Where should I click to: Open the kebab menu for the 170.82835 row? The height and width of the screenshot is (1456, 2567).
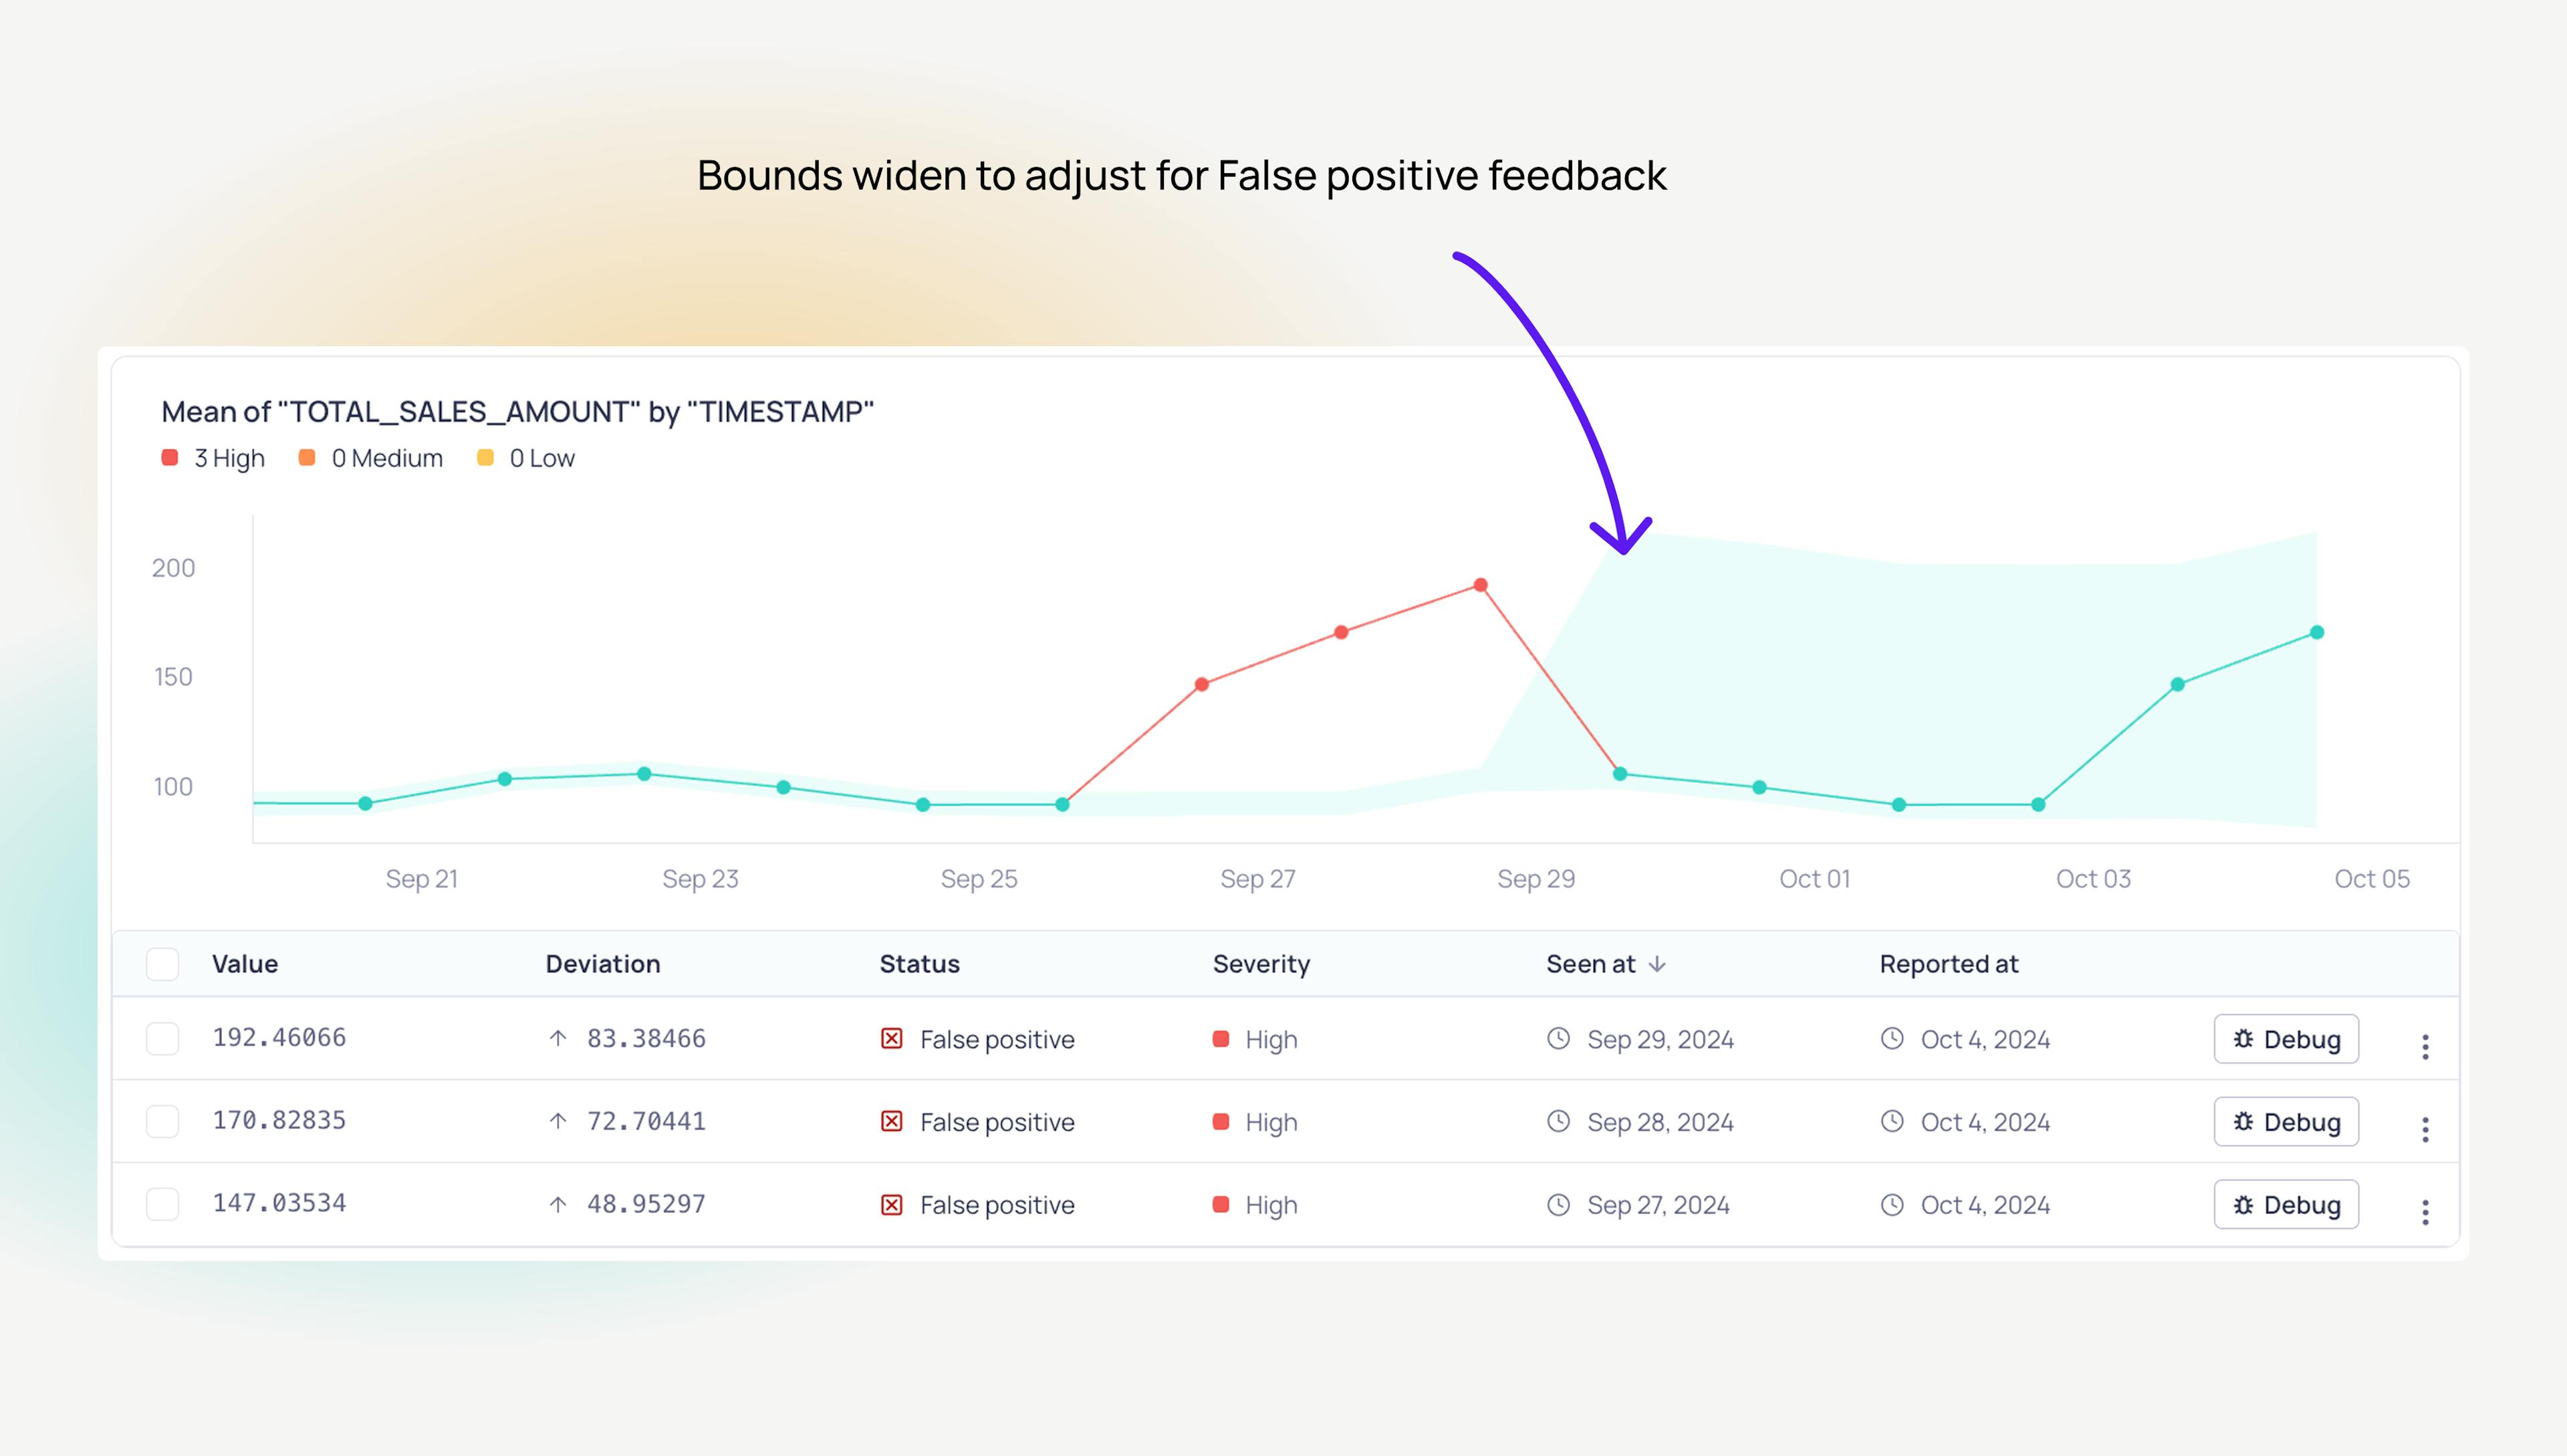coord(2425,1129)
